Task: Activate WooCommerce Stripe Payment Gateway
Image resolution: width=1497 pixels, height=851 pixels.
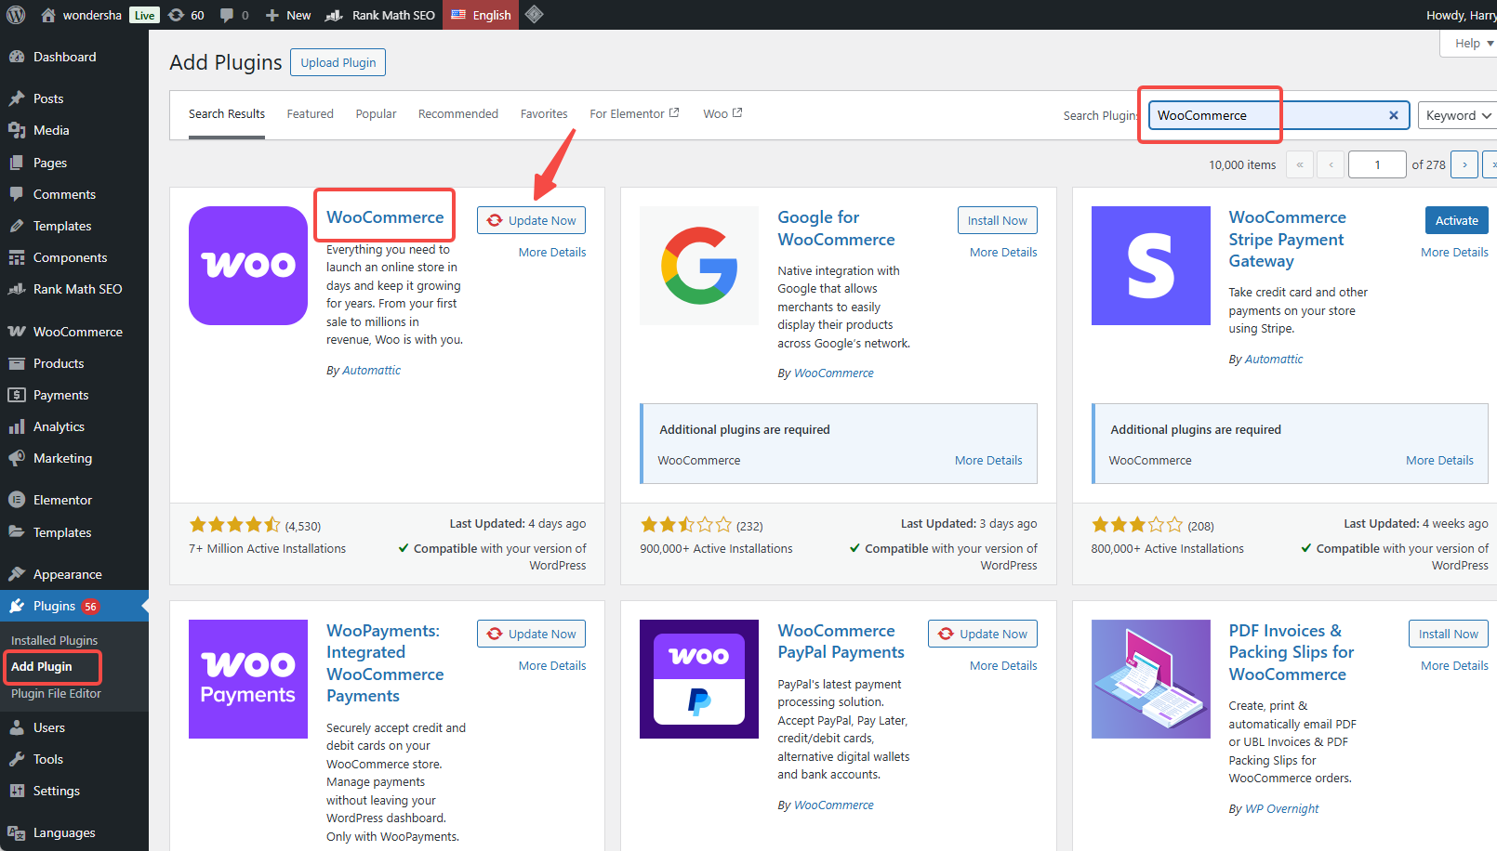Action: pos(1456,220)
